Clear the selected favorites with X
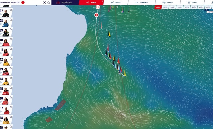 point(44,2)
